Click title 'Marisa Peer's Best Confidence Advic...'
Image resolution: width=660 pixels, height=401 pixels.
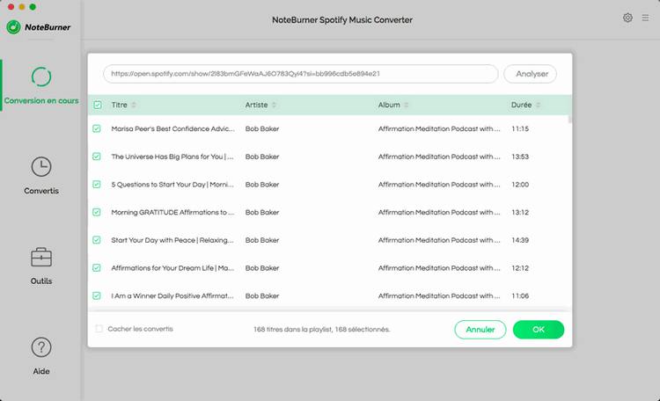click(x=173, y=128)
